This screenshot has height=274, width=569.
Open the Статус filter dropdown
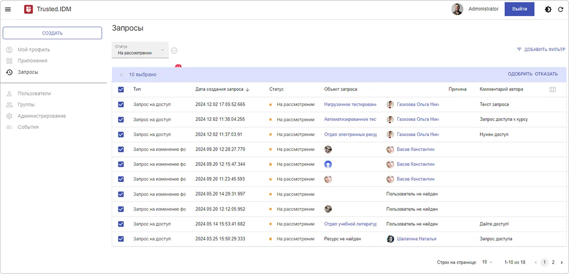(140, 50)
